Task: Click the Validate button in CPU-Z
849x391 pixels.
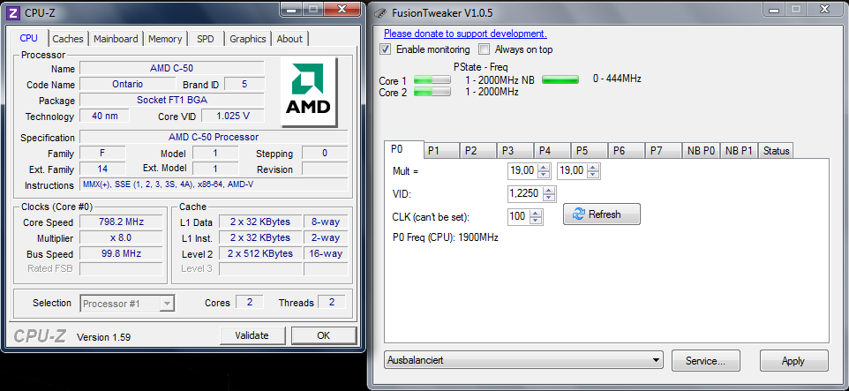Action: point(252,335)
